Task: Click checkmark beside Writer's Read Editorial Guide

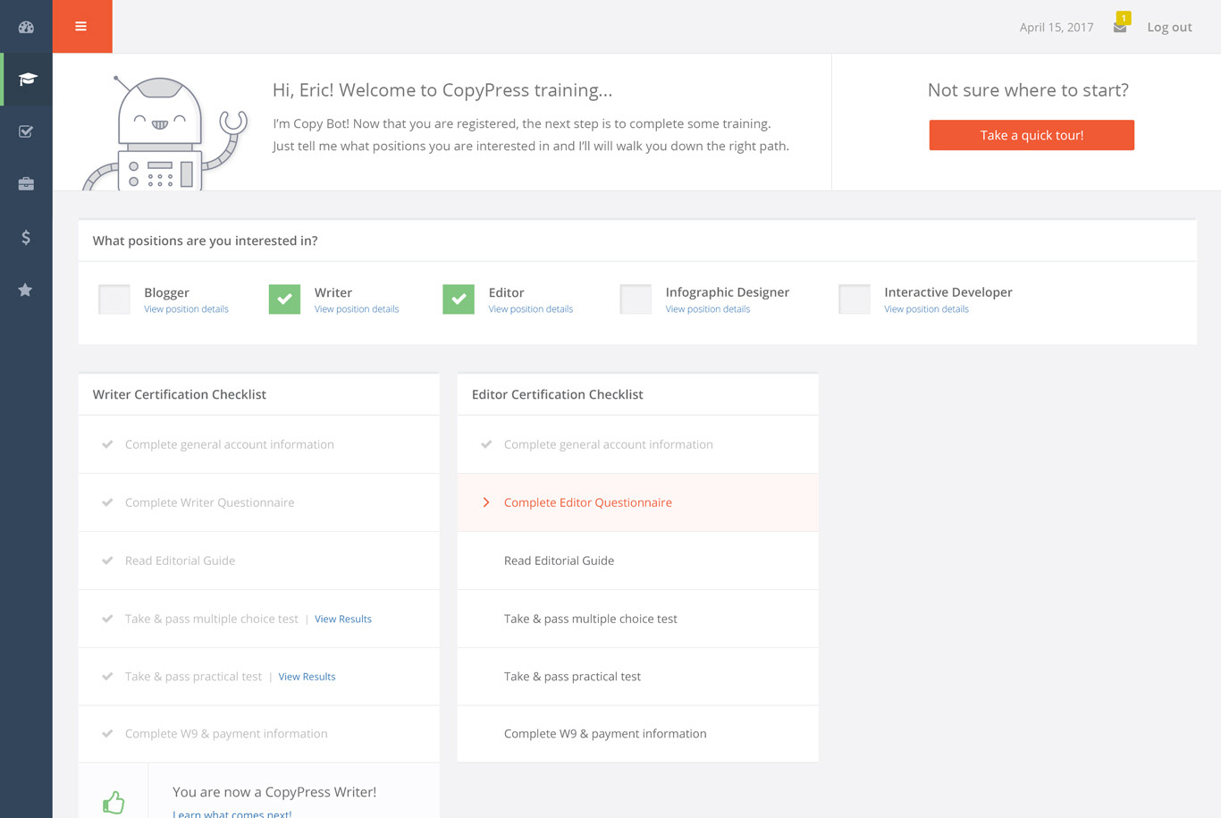Action: point(107,561)
